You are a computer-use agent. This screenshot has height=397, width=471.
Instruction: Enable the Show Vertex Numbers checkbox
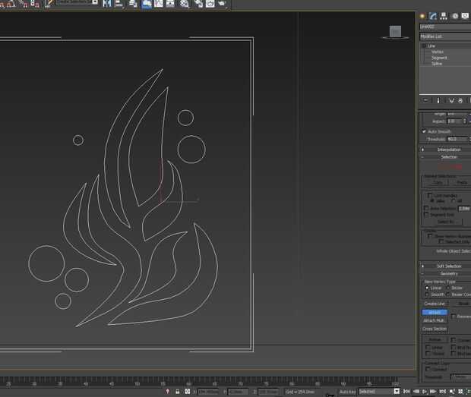tap(431, 236)
